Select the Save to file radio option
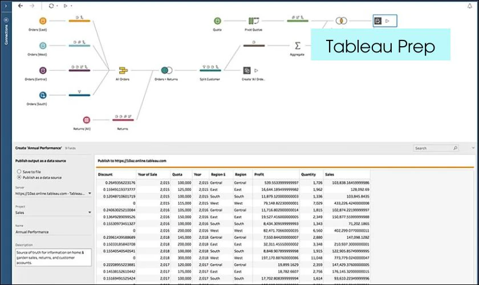 [19, 171]
